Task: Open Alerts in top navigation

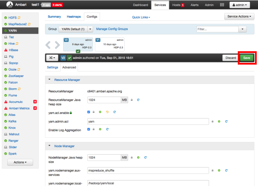Action: [194, 5]
